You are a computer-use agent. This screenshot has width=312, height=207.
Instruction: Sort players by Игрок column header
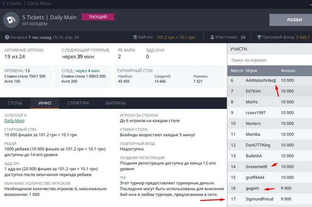[251, 71]
